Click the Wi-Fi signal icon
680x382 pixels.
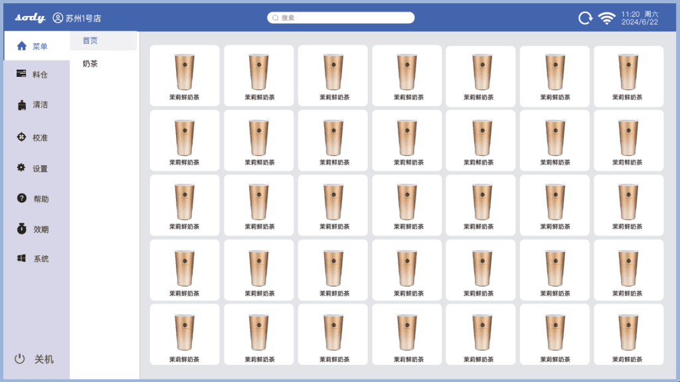(606, 18)
